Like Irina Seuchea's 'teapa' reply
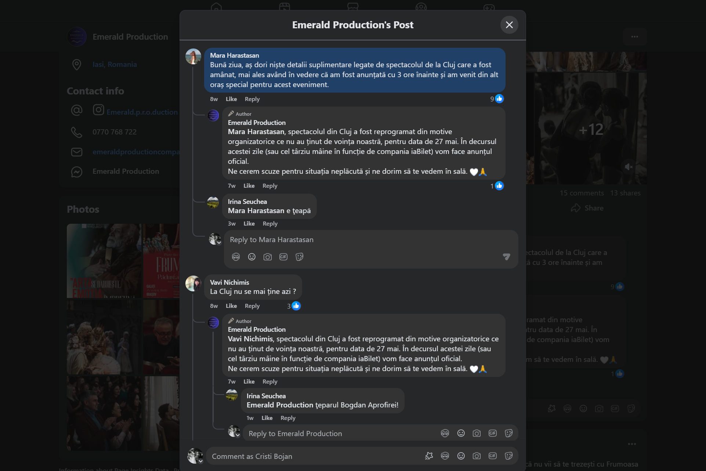This screenshot has width=706, height=471. click(249, 223)
